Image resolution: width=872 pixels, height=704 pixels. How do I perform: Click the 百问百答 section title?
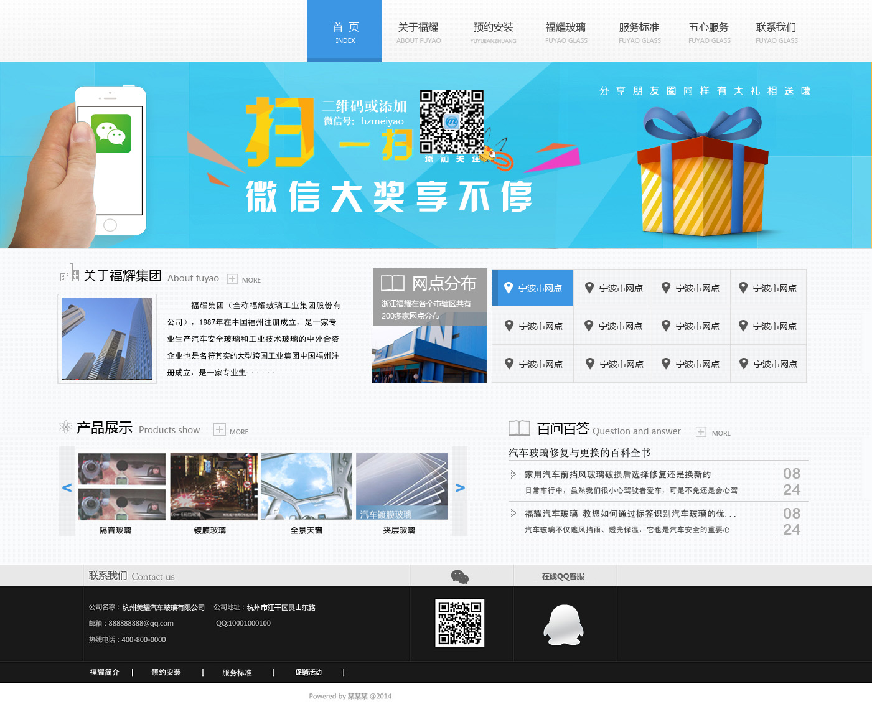pyautogui.click(x=563, y=428)
